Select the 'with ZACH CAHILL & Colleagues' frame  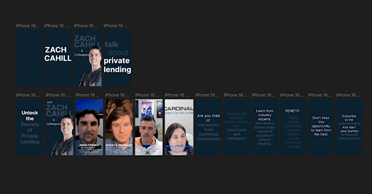pos(60,128)
